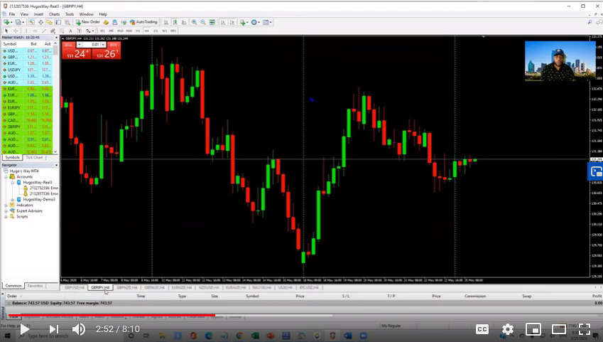603x342 pixels.
Task: Switch timeframe to W1
Action: click(x=165, y=31)
